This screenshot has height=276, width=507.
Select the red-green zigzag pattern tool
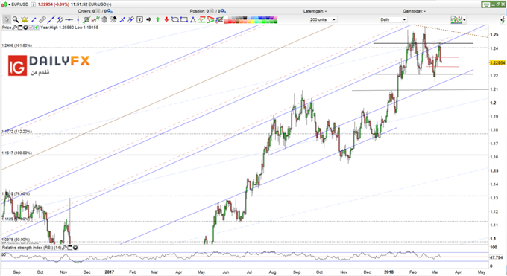point(202,19)
